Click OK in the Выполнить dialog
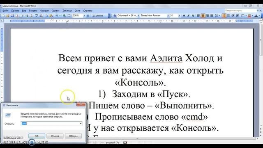Screen dimensions: 263x148 [37, 136]
